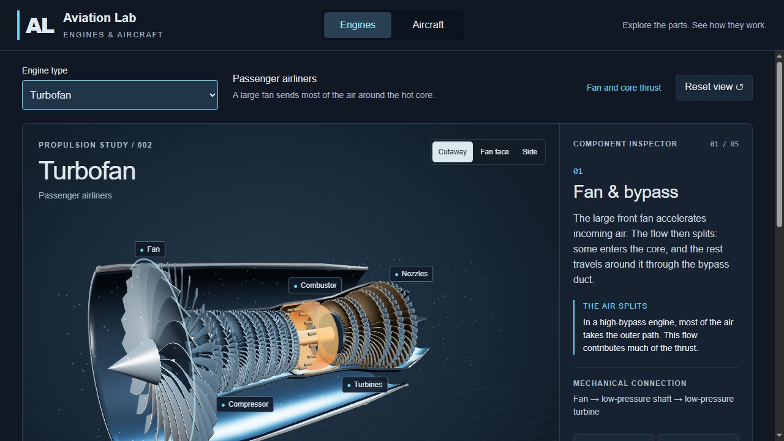Screen dimensions: 784x441
Task: Click the AL Aviation Lab logo
Action: coord(91,25)
